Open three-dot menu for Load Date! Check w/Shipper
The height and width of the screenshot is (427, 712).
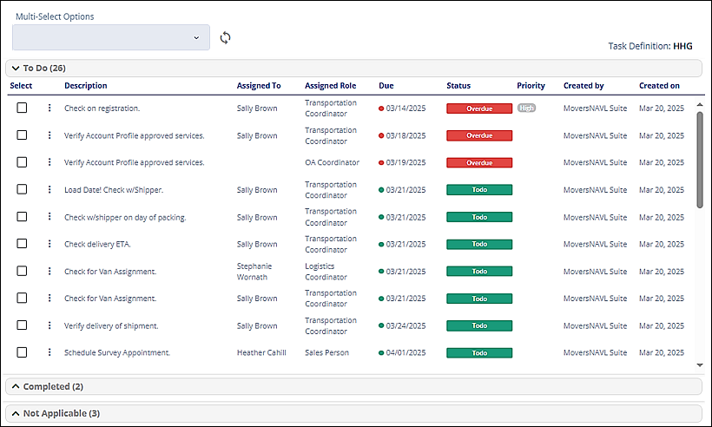pos(49,190)
